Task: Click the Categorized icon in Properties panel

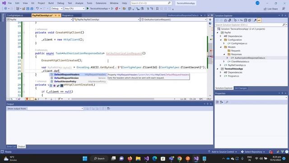Action: pyautogui.click(x=217, y=102)
